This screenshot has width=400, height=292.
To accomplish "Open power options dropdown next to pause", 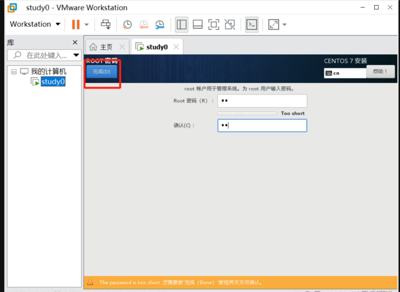I will pos(86,25).
